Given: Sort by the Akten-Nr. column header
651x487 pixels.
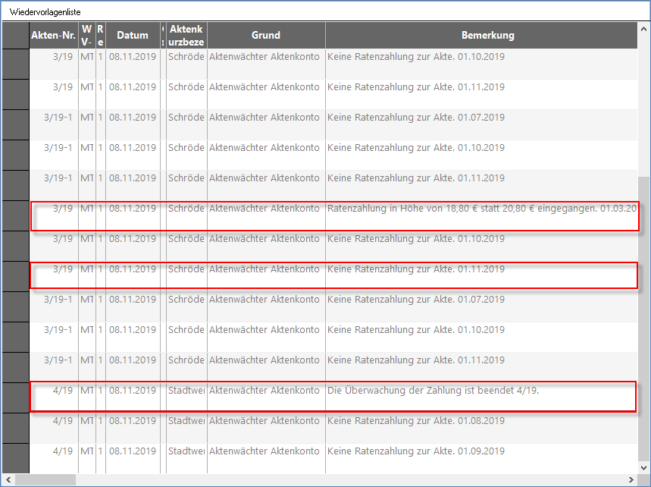Looking at the screenshot, I should pos(53,36).
